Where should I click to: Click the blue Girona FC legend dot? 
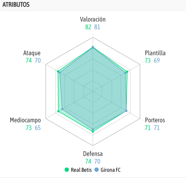(97, 170)
